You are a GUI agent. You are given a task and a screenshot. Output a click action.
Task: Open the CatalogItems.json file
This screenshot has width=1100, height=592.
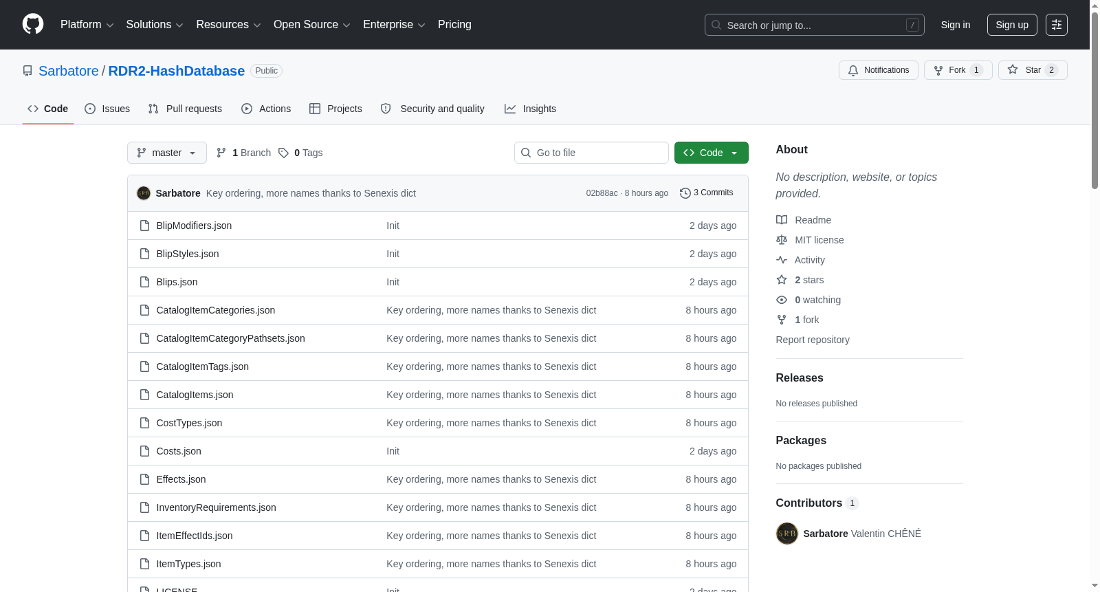click(x=195, y=395)
